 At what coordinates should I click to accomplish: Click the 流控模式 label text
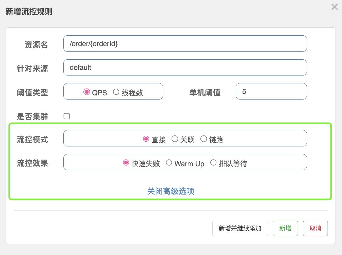coord(33,139)
